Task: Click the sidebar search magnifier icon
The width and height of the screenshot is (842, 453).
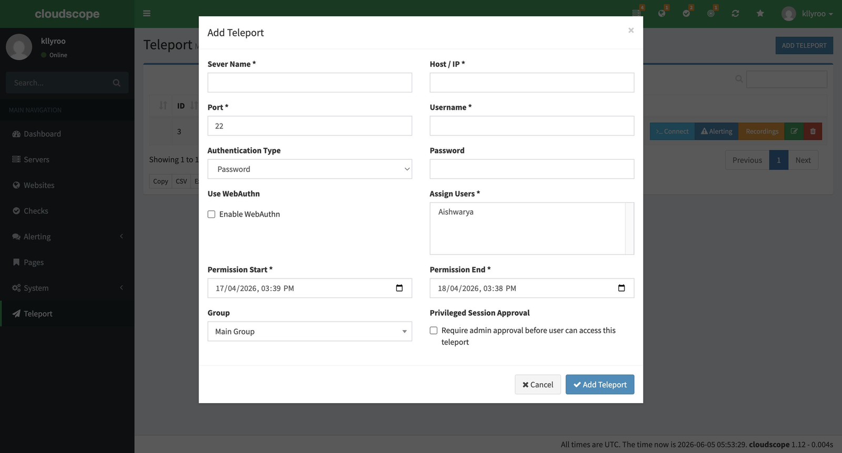Action: [x=116, y=83]
